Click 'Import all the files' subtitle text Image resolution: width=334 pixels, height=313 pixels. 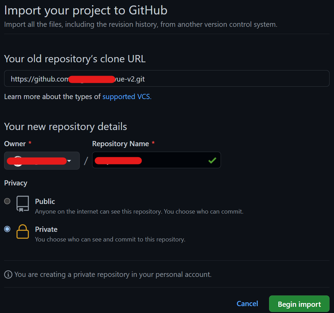pyautogui.click(x=141, y=24)
